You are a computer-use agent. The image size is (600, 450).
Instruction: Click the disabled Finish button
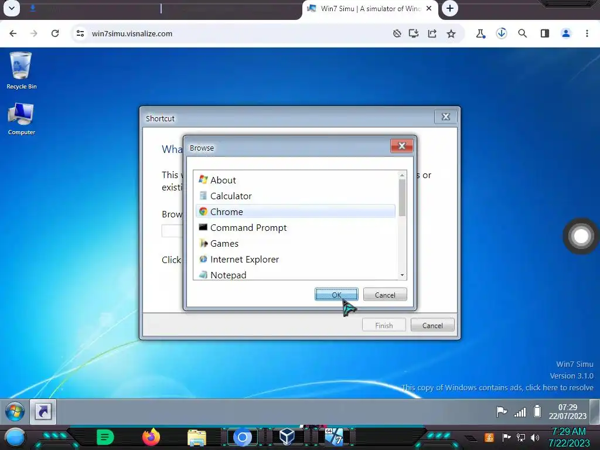384,325
